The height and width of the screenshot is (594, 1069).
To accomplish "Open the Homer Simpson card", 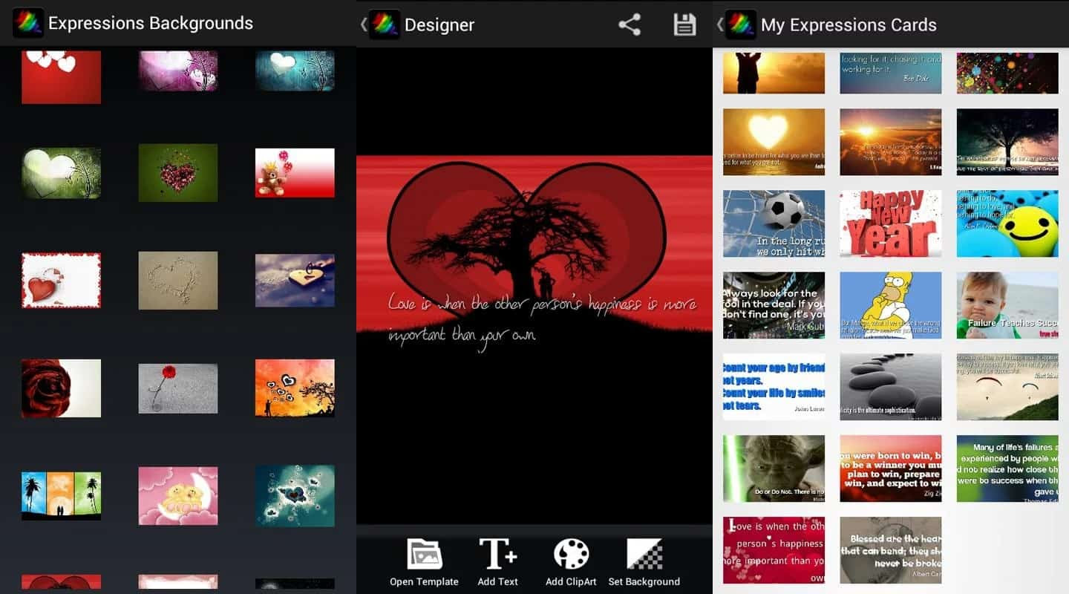I will pyautogui.click(x=891, y=305).
